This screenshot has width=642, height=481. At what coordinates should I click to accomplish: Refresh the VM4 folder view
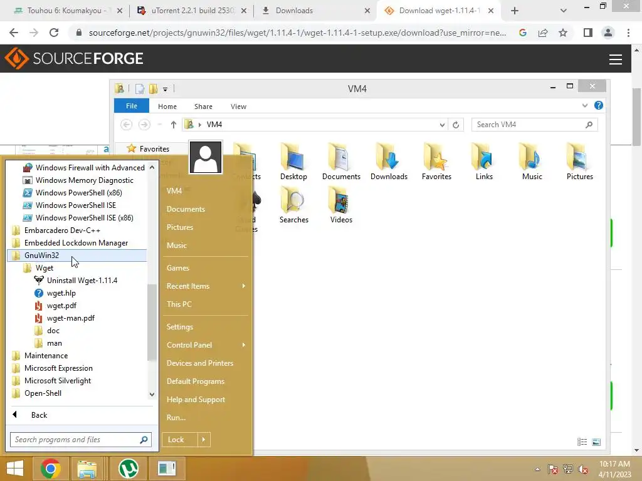point(456,125)
